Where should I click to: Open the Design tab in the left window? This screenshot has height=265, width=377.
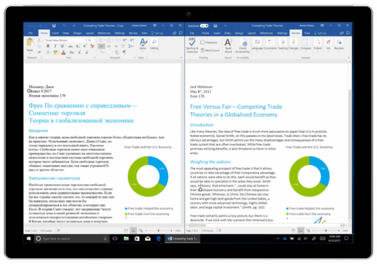click(77, 33)
